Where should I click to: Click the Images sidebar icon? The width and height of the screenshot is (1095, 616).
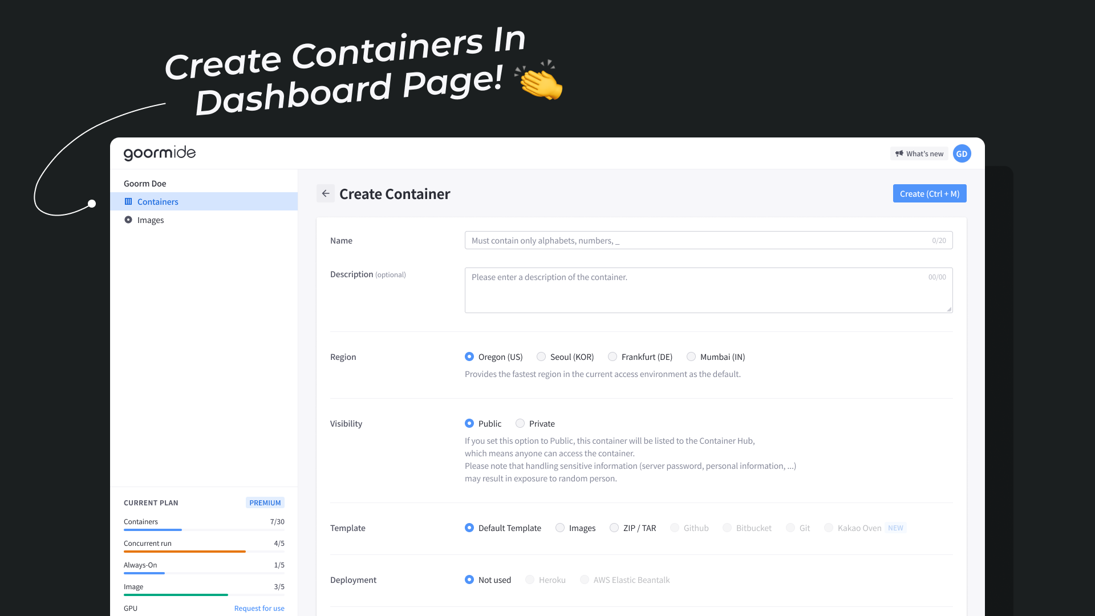[128, 220]
